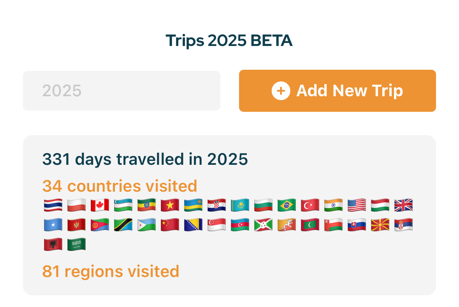Click the Vietnam flag icon
Screen dimensions: 459x307
click(x=170, y=205)
